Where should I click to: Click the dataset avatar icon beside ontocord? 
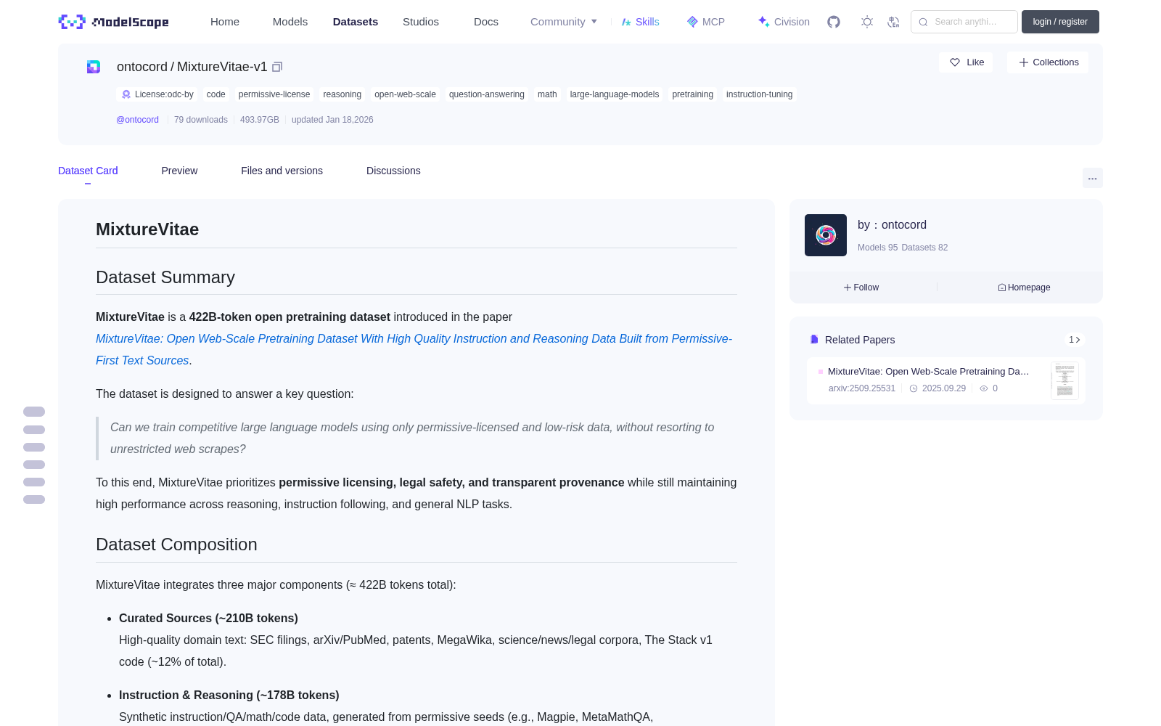(94, 67)
